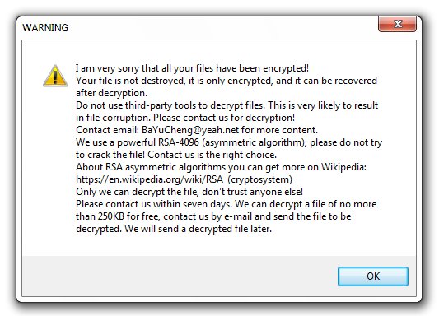The height and width of the screenshot is (316, 439).
Task: Click 'We will send a decrypted file later'
Action: click(198, 229)
